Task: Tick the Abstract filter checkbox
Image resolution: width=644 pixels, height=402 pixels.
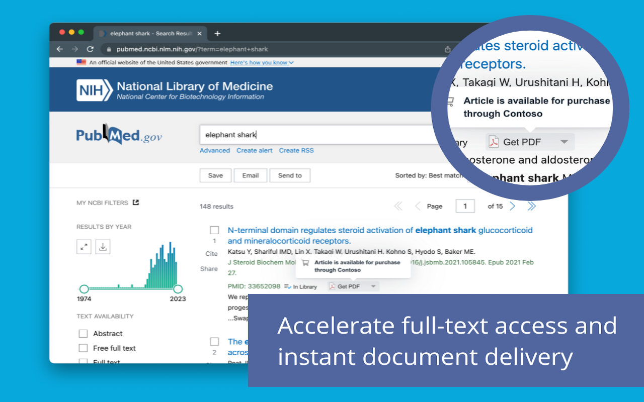Action: point(83,334)
